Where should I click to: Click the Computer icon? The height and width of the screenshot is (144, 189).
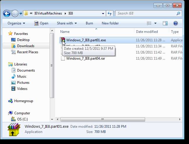coord(10,113)
